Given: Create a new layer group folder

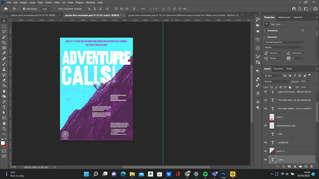Looking at the screenshot, I should click(300, 166).
